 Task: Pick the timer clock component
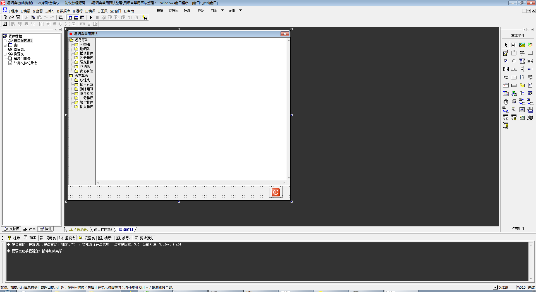[x=506, y=101]
